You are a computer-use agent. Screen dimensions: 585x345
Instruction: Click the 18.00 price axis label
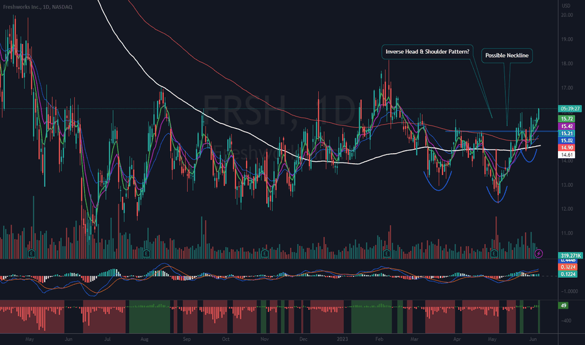tap(567, 64)
